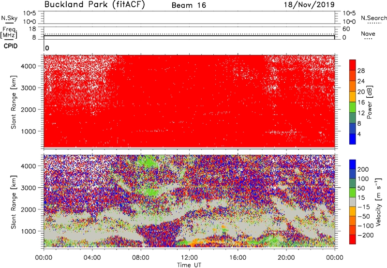This screenshot has width=387, height=268.
Task: Click the '28' Power colorbar tick
Action: pyautogui.click(x=361, y=71)
